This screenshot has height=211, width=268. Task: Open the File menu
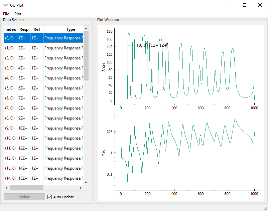point(6,14)
